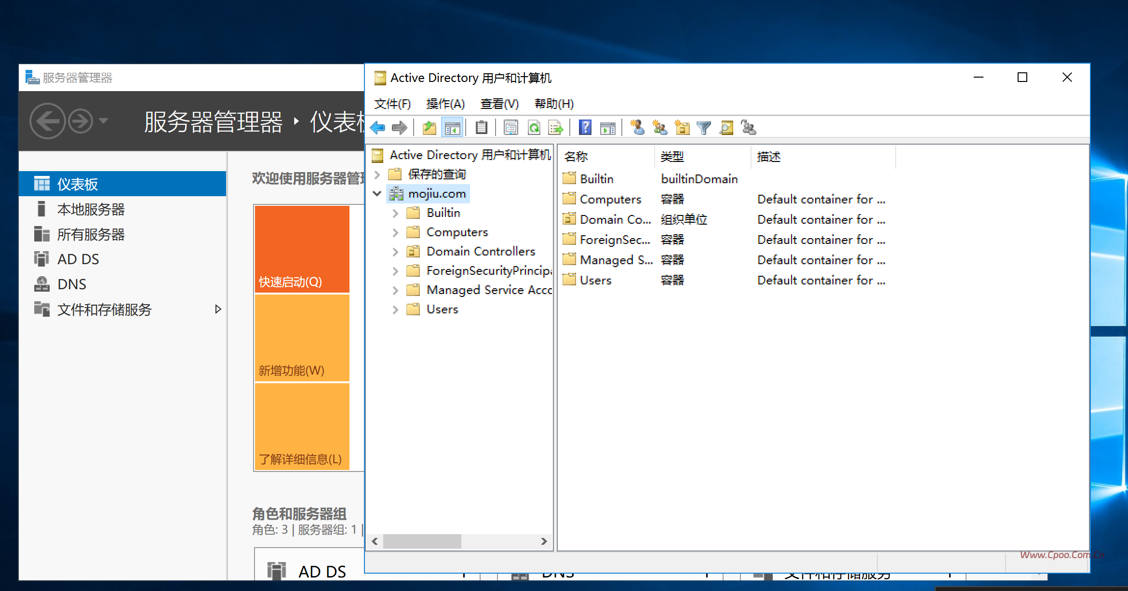The image size is (1128, 591).
Task: Select the Active Directory root tree node
Action: point(461,155)
